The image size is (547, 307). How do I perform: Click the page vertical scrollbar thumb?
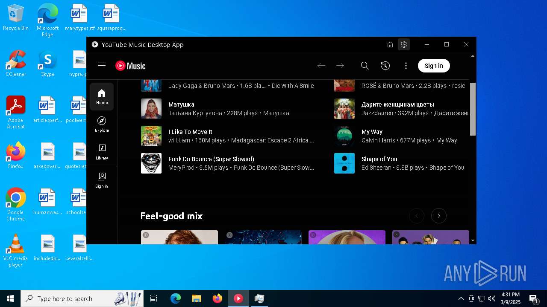[x=473, y=109]
